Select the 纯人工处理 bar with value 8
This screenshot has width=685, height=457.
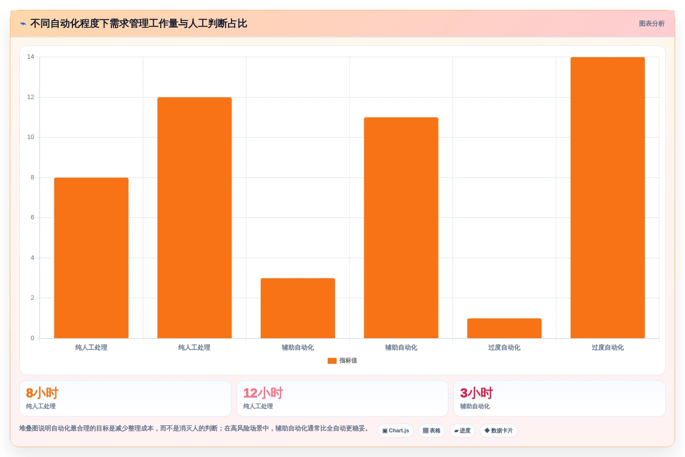91,258
